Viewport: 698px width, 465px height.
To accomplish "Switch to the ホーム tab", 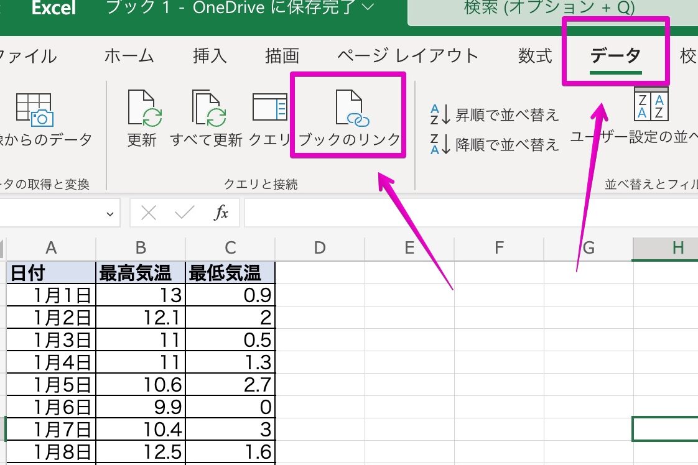I will [129, 56].
